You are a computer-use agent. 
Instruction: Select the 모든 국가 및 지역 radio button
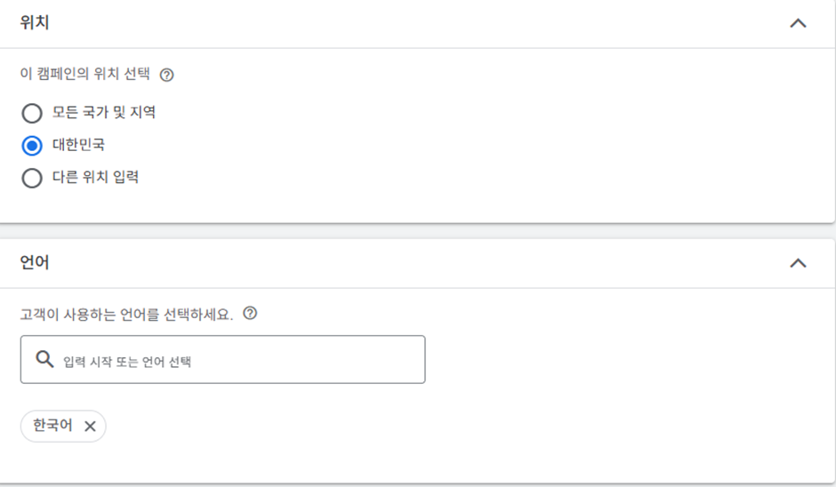(32, 113)
